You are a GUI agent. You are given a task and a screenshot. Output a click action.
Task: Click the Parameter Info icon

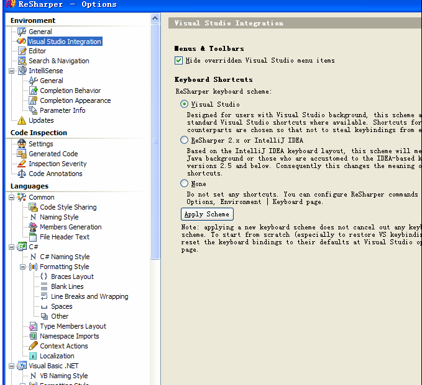pos(33,110)
